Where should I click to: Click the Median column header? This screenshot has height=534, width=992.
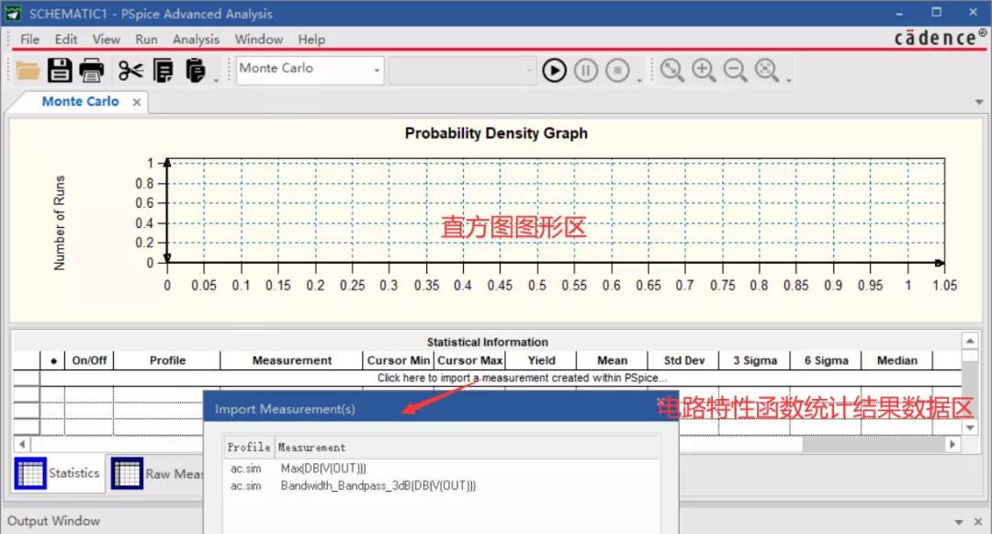tap(897, 360)
